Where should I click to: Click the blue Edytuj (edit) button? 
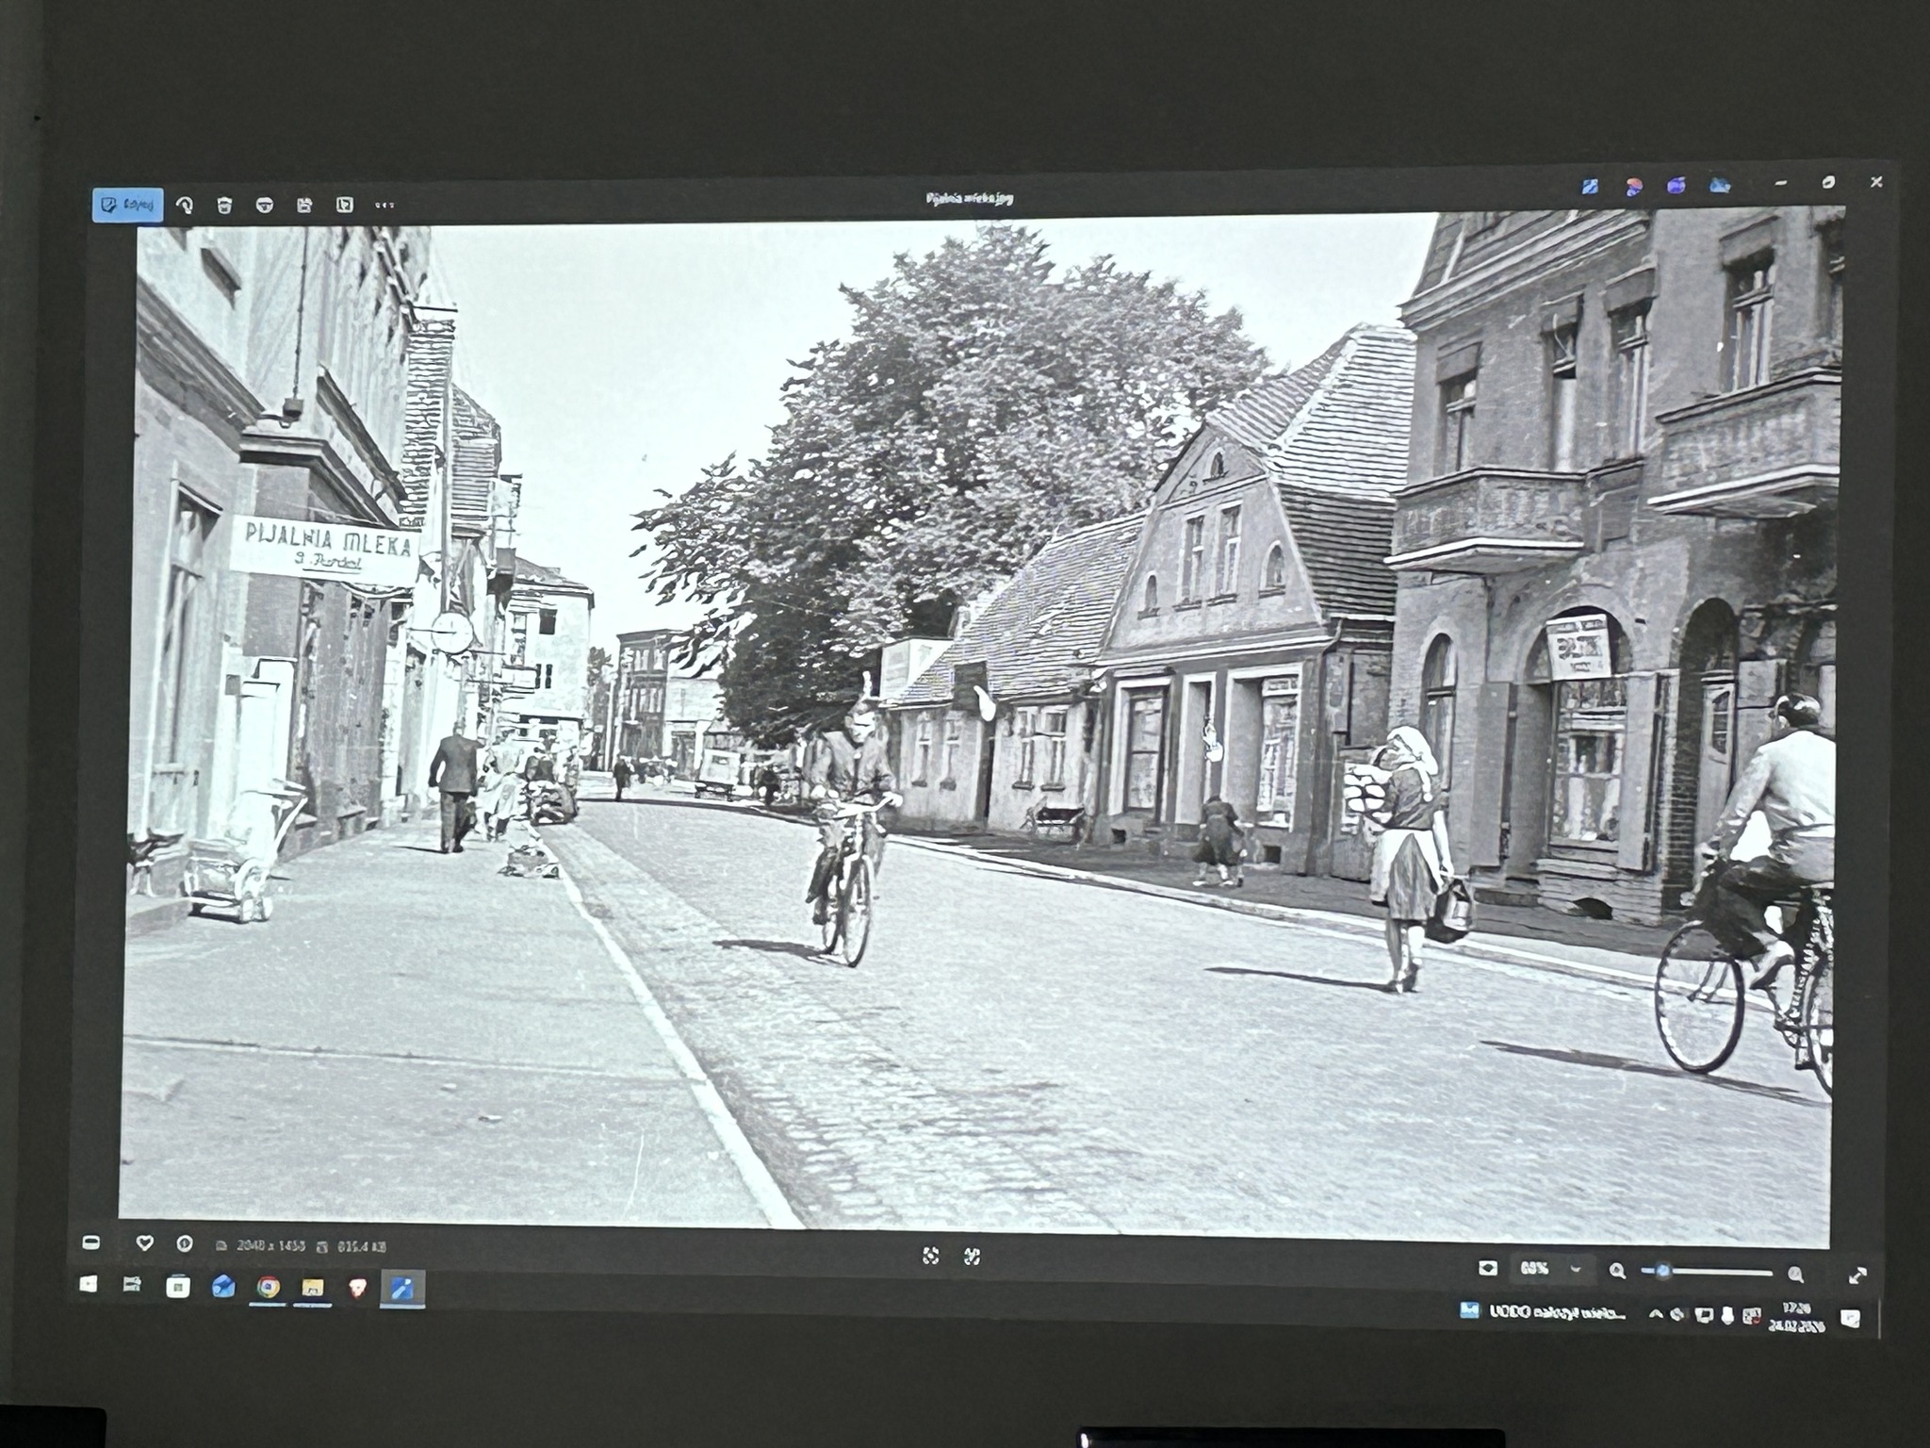[x=127, y=205]
